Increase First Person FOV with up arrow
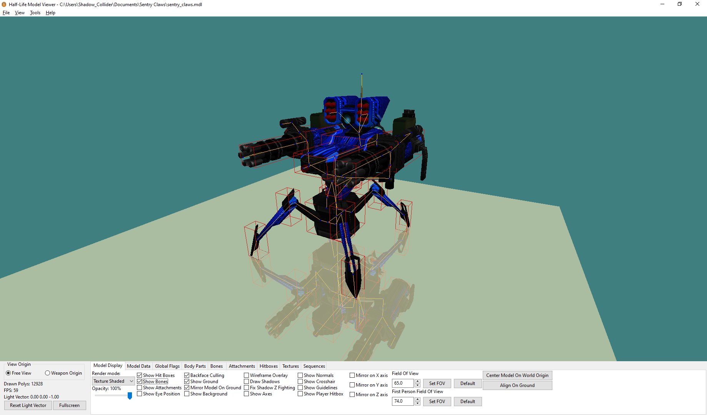 (417, 399)
